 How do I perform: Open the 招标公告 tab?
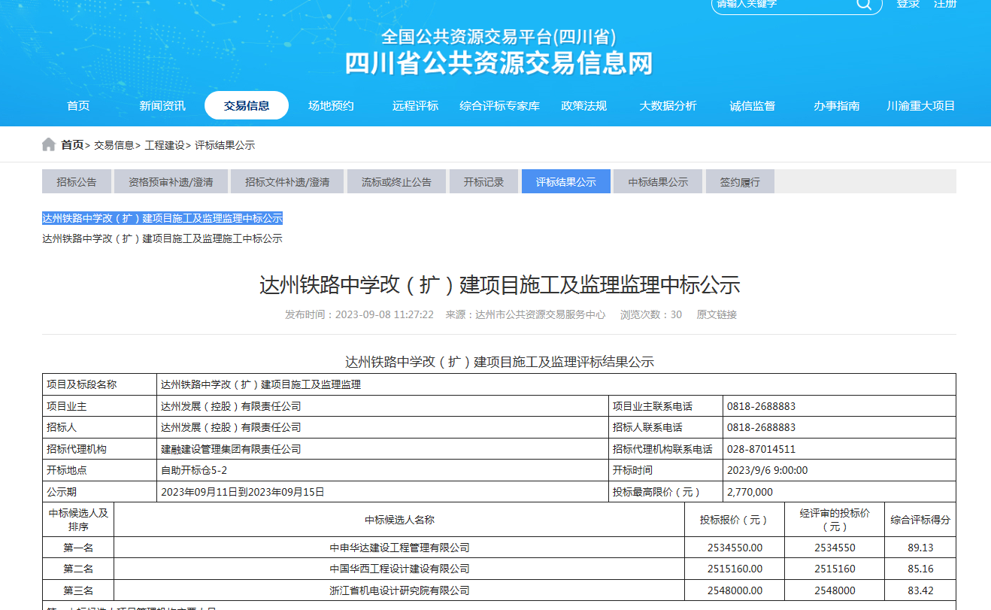(x=74, y=181)
